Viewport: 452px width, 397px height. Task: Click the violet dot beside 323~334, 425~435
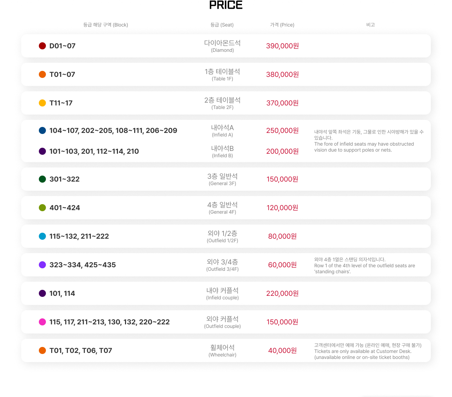pyautogui.click(x=42, y=265)
